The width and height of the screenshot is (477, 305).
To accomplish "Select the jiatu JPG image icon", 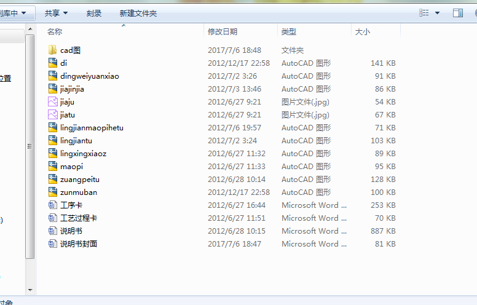I will pyautogui.click(x=52, y=115).
